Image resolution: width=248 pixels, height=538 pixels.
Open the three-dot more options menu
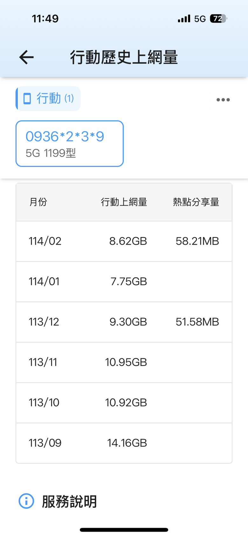point(223,100)
